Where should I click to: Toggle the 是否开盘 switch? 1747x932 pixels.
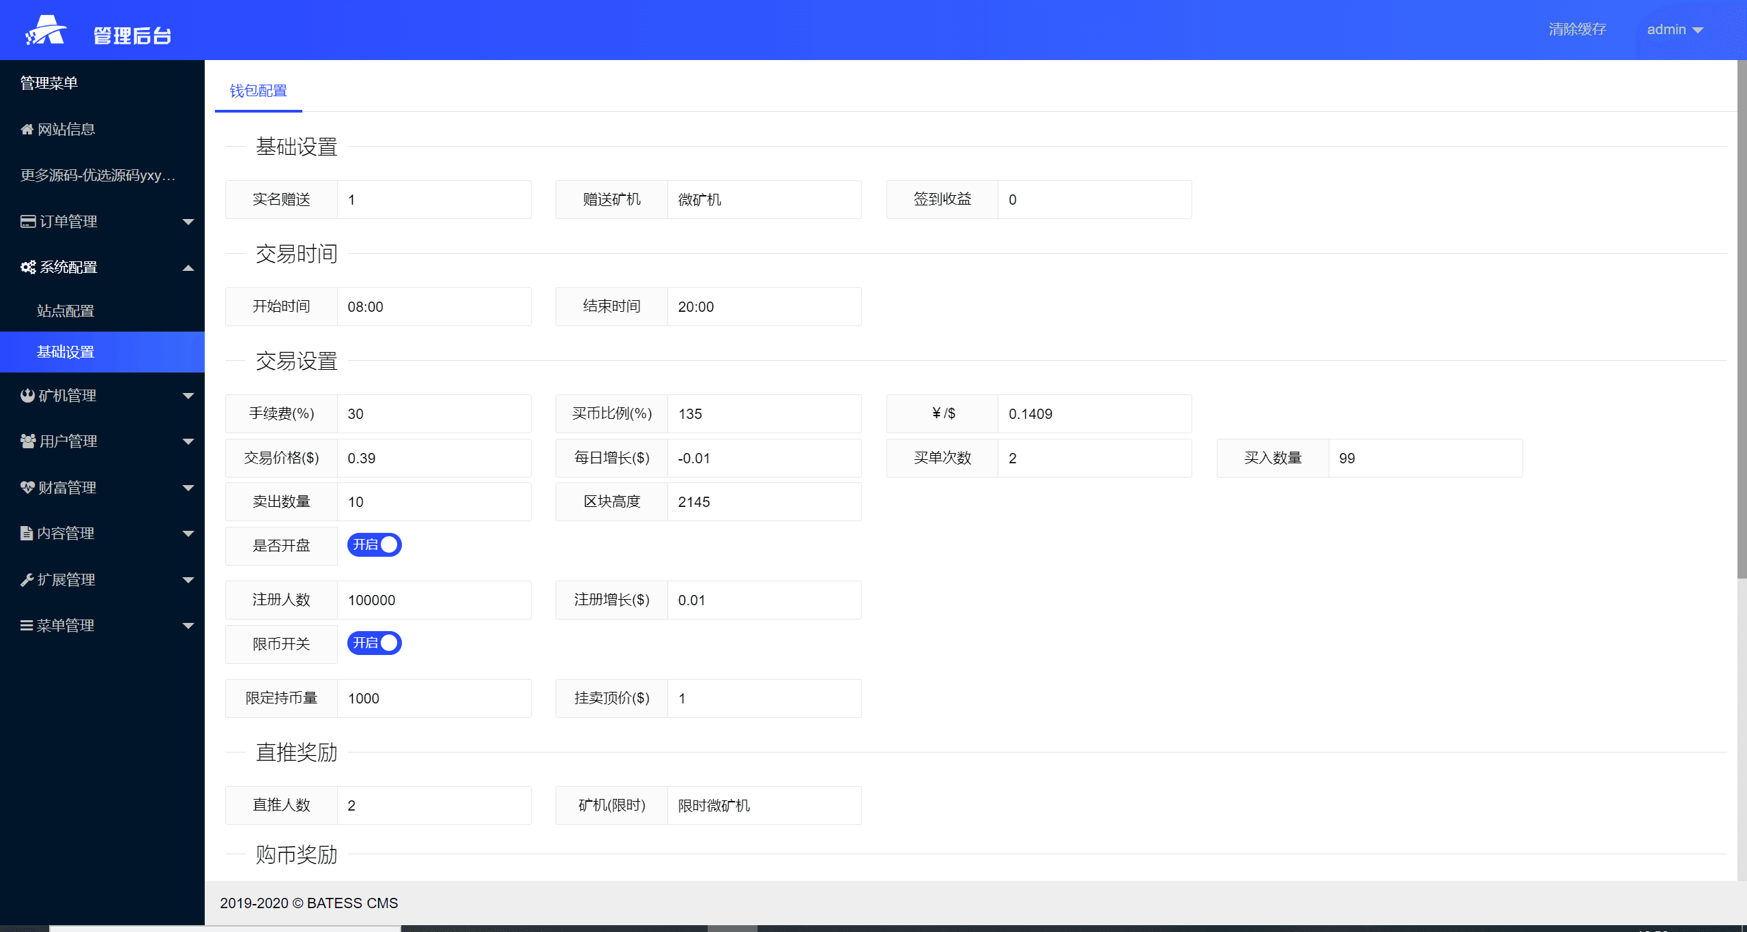tap(374, 545)
